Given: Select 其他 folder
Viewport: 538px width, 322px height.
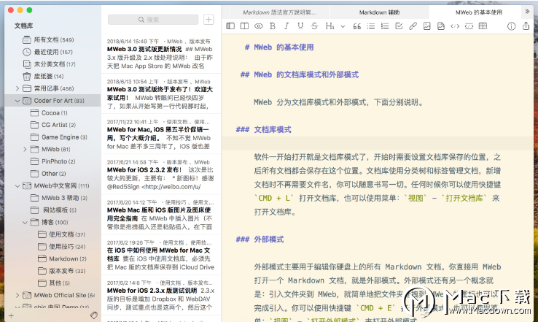Looking at the screenshot, I should 52,283.
